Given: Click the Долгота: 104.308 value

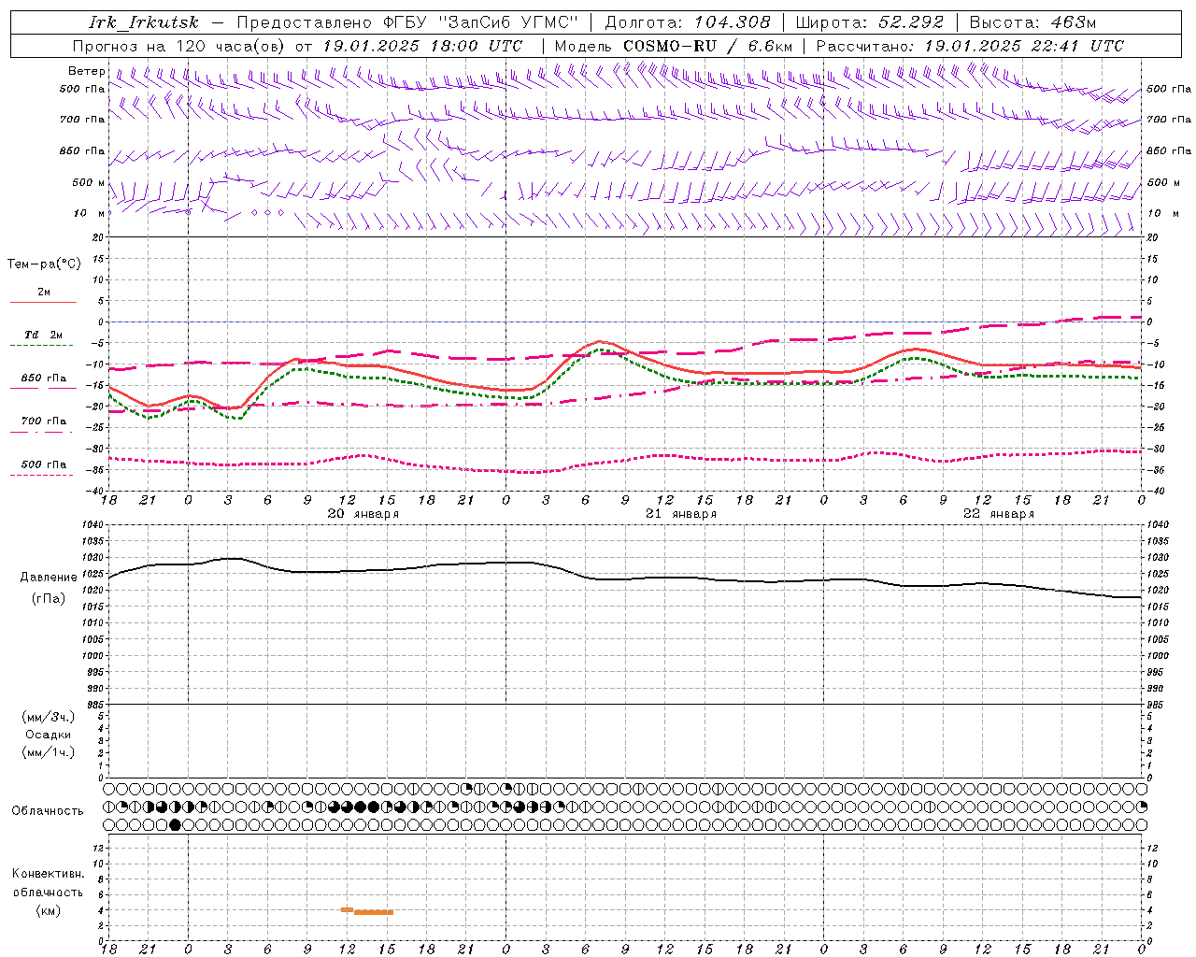Looking at the screenshot, I should coord(688,22).
